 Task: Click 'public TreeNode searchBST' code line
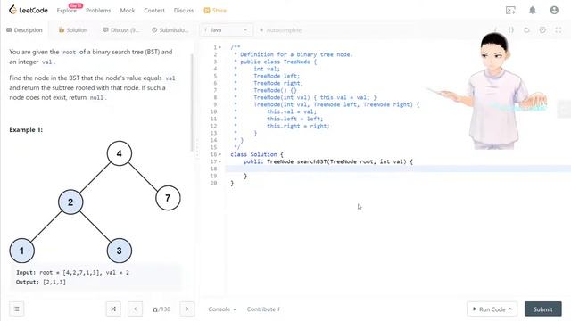coord(328,161)
